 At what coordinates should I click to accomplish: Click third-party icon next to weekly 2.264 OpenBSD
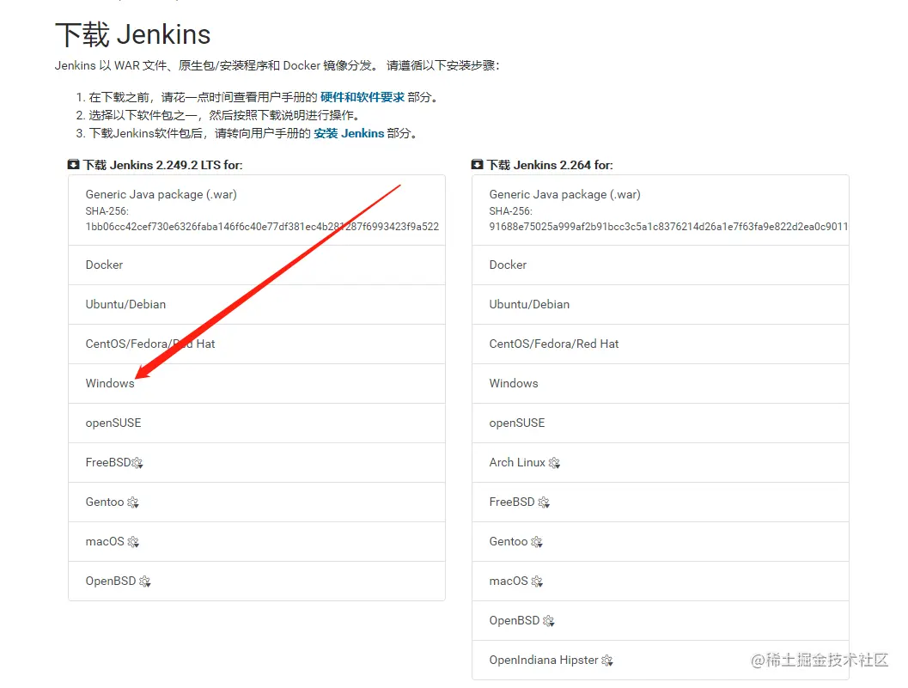[x=548, y=621]
